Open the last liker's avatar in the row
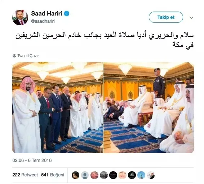Image resolution: width=204 pixels, height=184 pixels. tap(151, 175)
